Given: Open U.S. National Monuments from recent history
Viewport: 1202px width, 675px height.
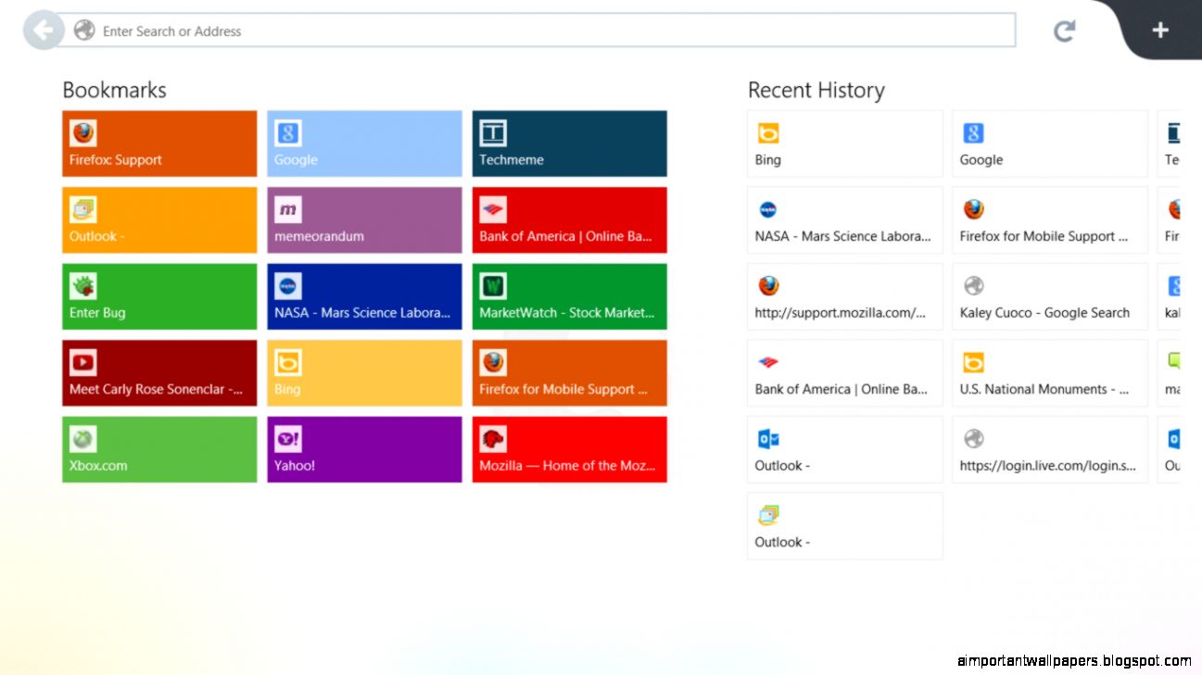Looking at the screenshot, I should pos(1048,372).
